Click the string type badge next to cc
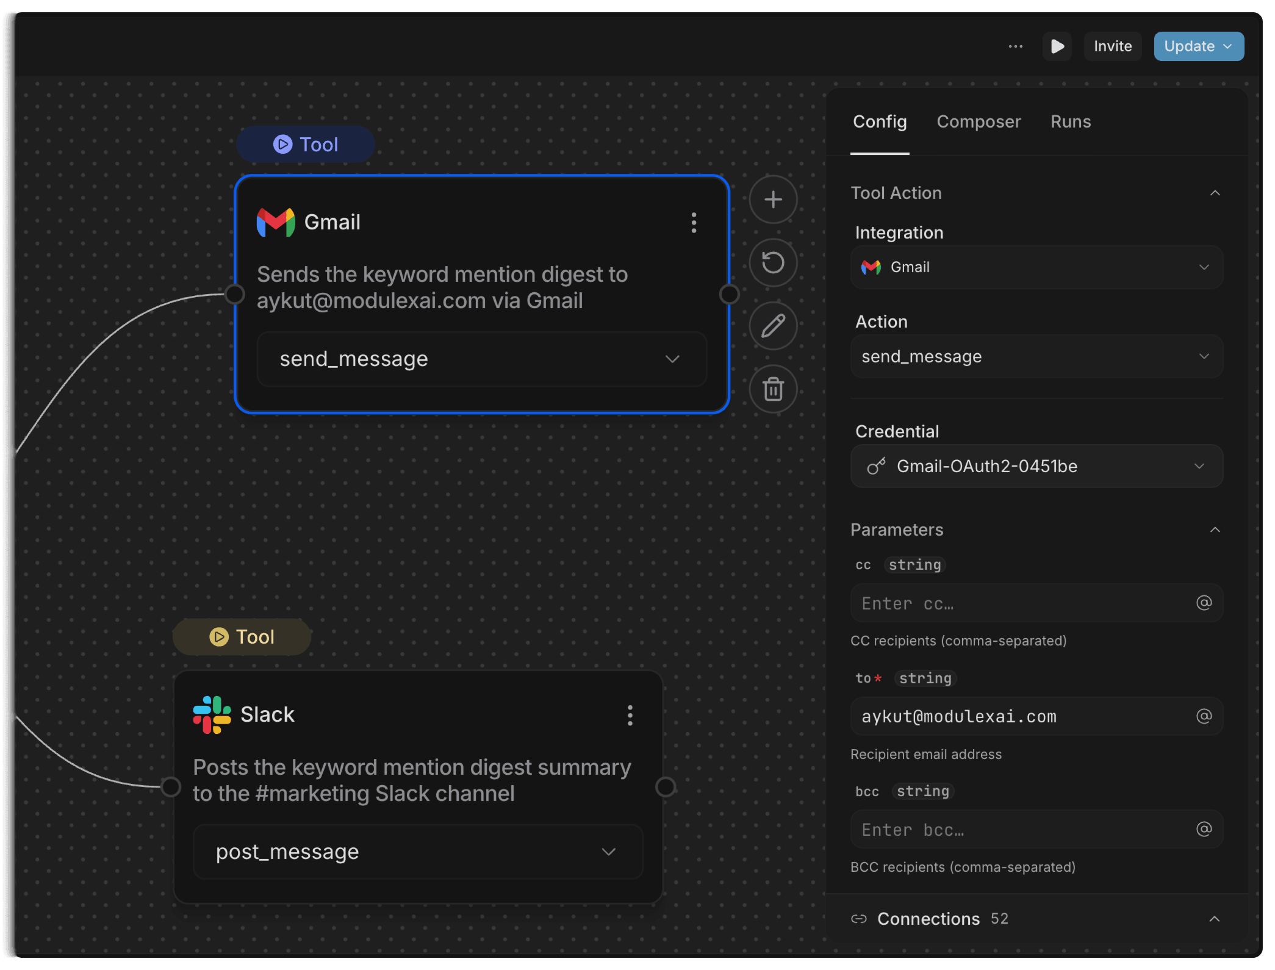The height and width of the screenshot is (970, 1275). 914,565
